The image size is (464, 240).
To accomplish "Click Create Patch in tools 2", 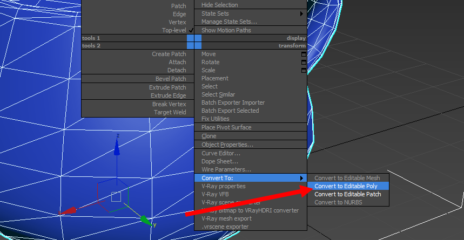I will pos(169,54).
